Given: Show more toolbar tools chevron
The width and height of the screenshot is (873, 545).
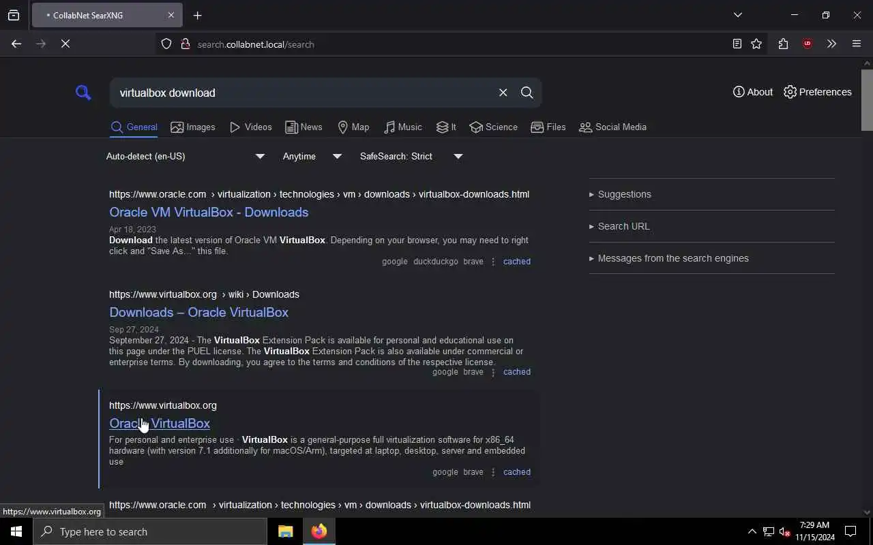Looking at the screenshot, I should (x=831, y=44).
